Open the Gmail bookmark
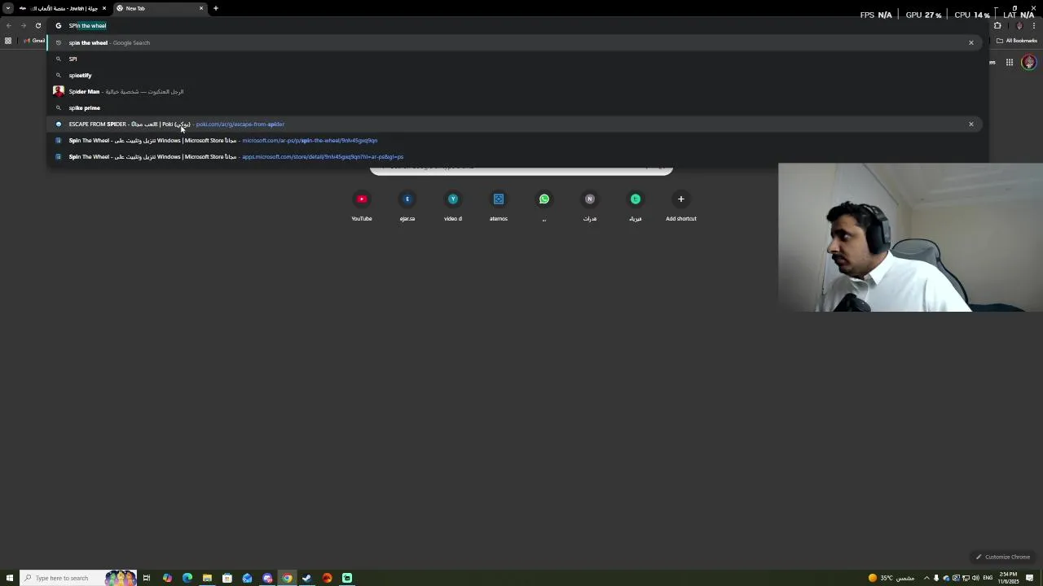This screenshot has width=1043, height=586. tap(34, 41)
